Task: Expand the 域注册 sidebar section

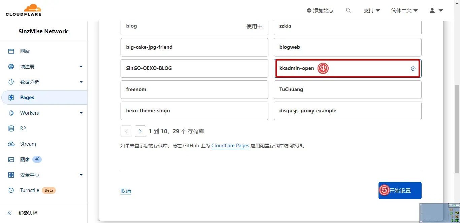Action: tap(81, 67)
